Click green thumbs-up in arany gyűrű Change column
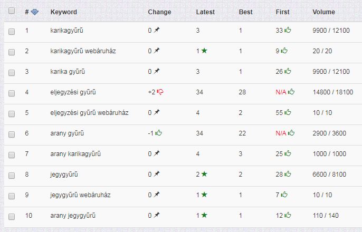 pyautogui.click(x=159, y=133)
